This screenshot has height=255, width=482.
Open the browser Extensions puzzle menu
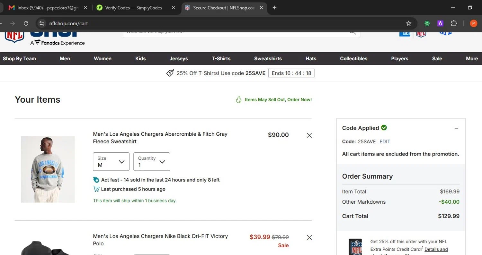coord(454,23)
